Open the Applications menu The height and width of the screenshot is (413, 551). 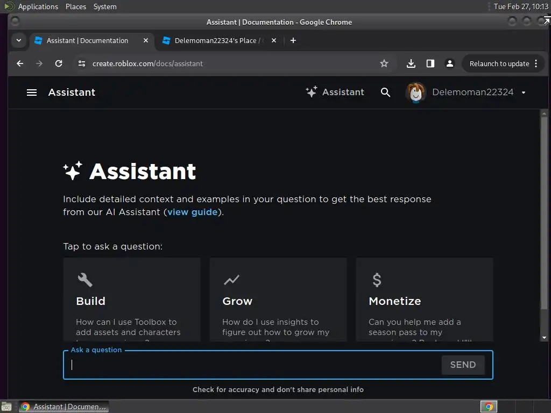click(38, 6)
